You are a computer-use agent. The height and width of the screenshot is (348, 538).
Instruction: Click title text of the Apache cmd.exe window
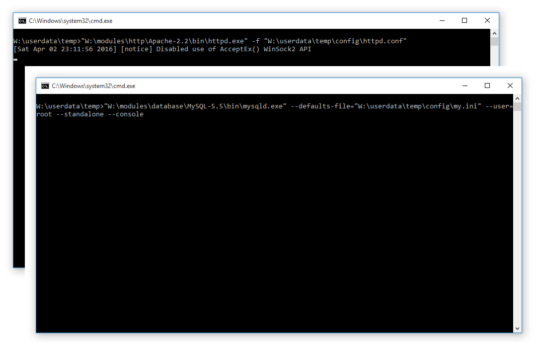71,21
